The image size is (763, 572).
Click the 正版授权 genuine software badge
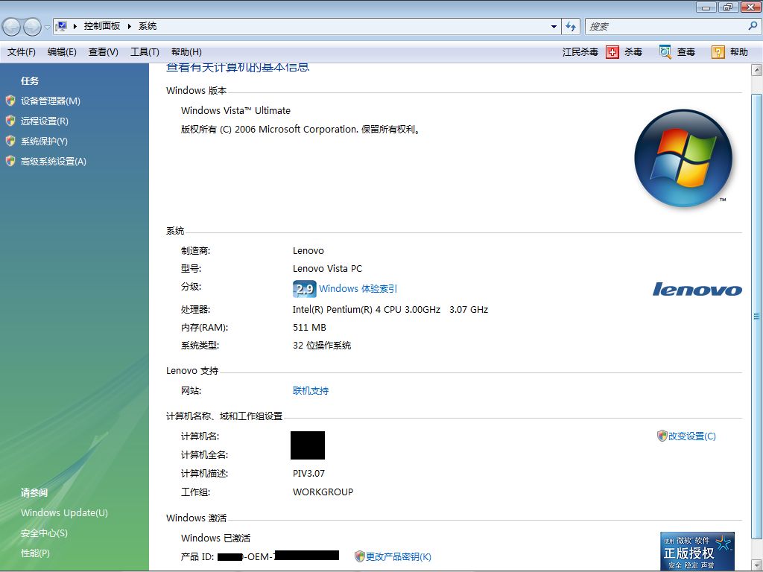(x=697, y=552)
